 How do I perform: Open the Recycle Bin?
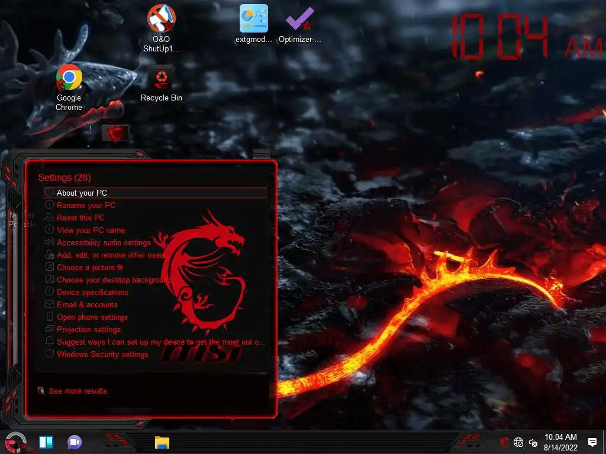(161, 84)
